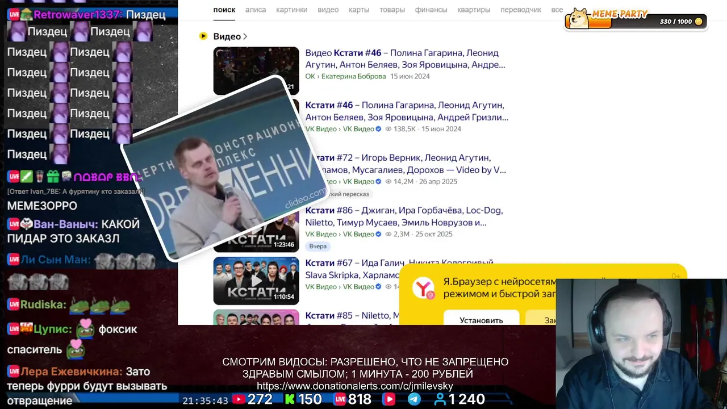Open the переводчик tab

tap(521, 10)
